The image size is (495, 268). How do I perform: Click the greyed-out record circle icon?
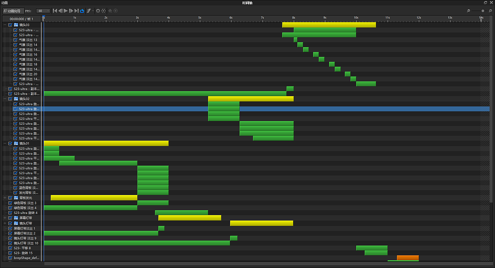point(116,11)
